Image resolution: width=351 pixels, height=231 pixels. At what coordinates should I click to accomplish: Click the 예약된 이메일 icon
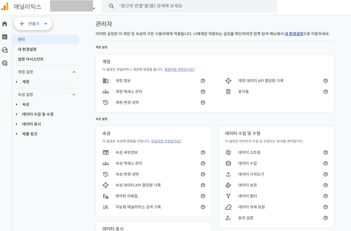click(x=106, y=196)
